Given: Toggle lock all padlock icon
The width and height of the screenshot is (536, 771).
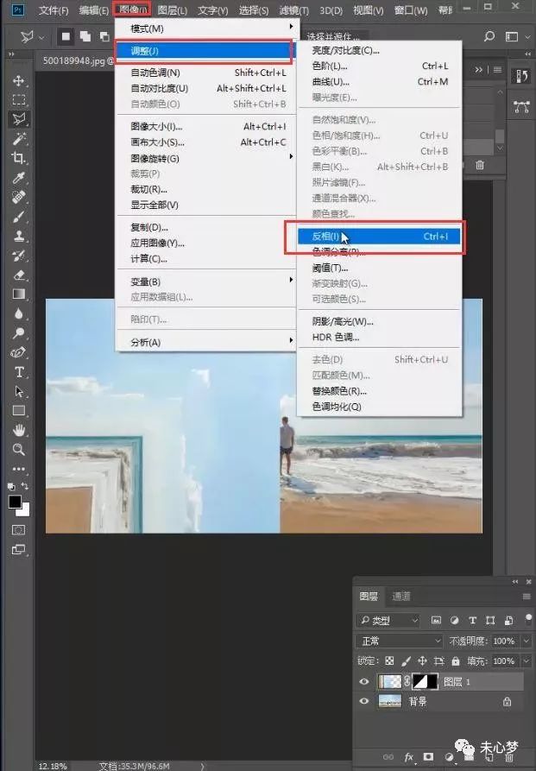Looking at the screenshot, I should [456, 660].
